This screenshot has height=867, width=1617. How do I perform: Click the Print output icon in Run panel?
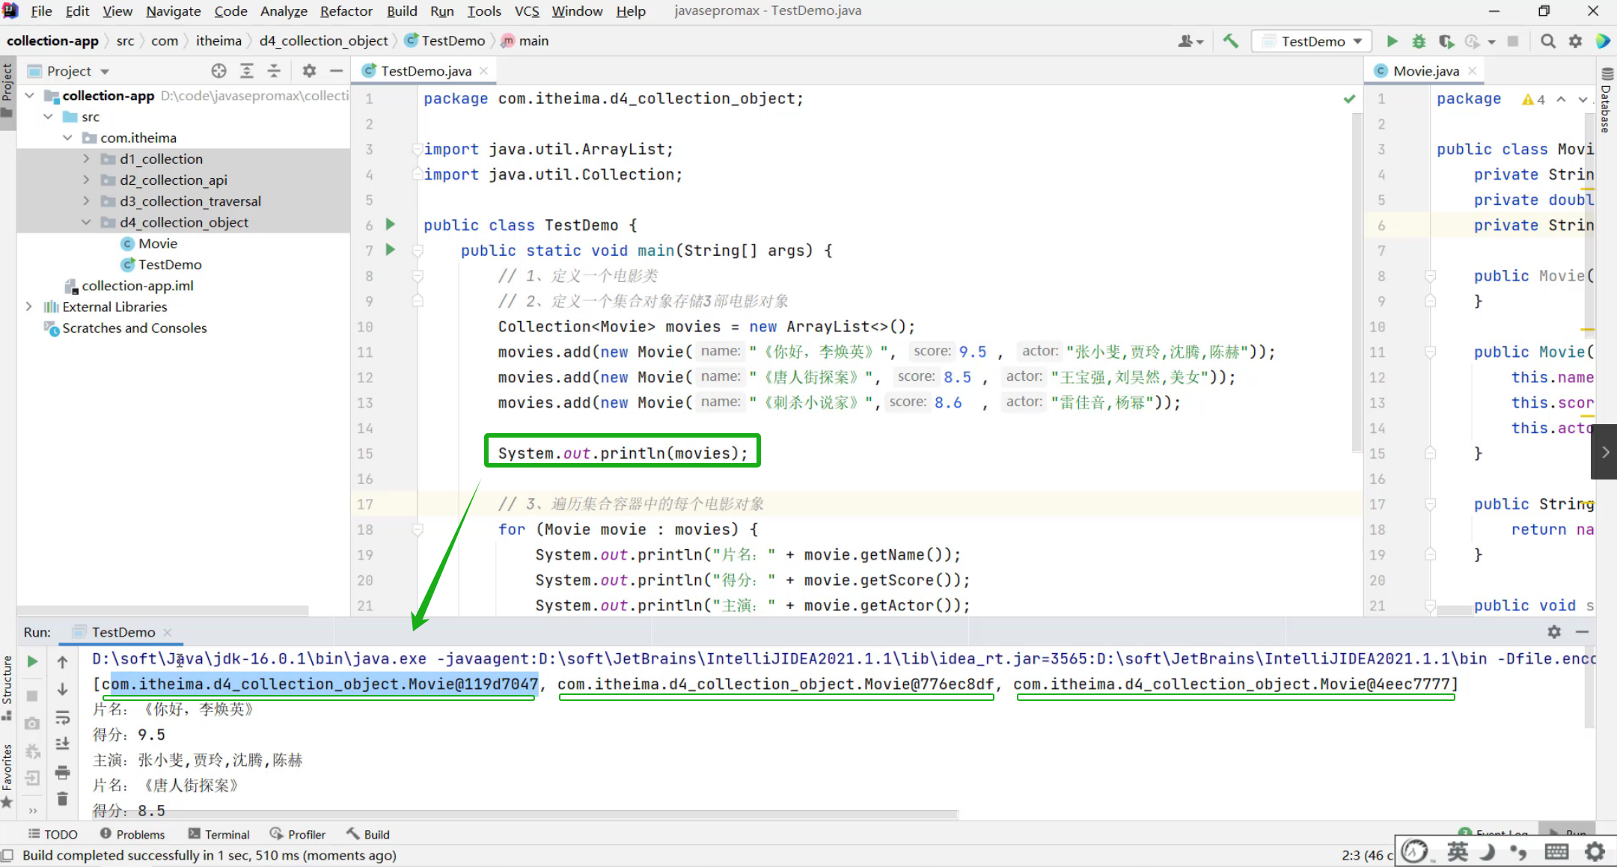(x=63, y=772)
